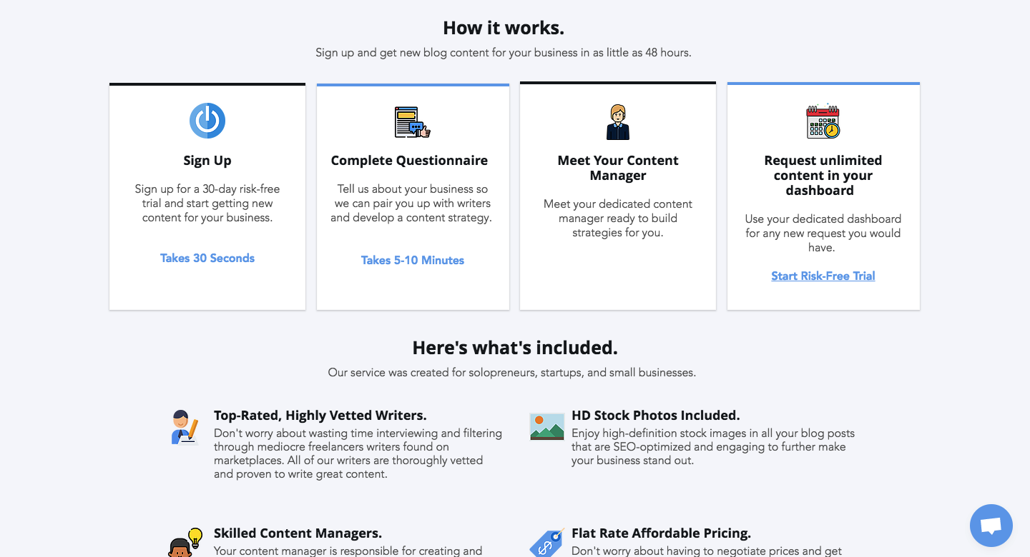
Task: Click the Meet Your Content Manager heading
Action: (x=618, y=168)
